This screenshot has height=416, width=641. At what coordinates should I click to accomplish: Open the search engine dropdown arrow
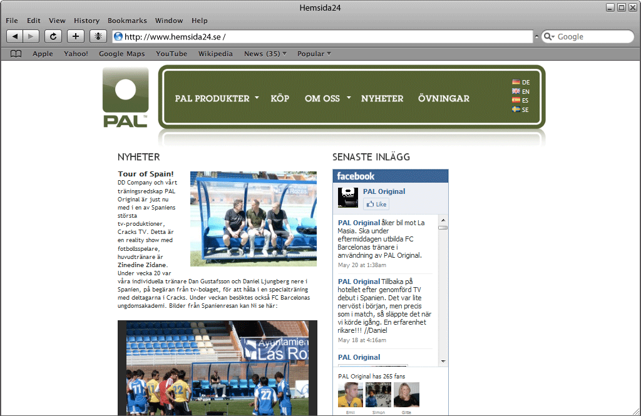[x=552, y=37]
